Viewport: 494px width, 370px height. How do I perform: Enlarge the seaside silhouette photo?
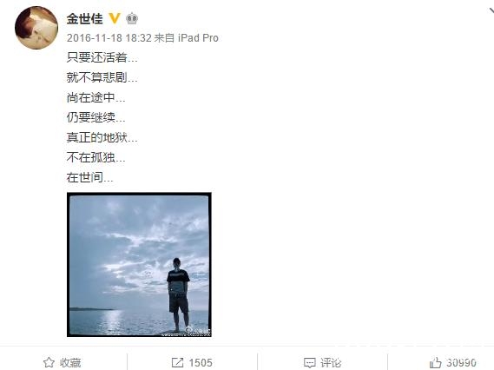(139, 265)
